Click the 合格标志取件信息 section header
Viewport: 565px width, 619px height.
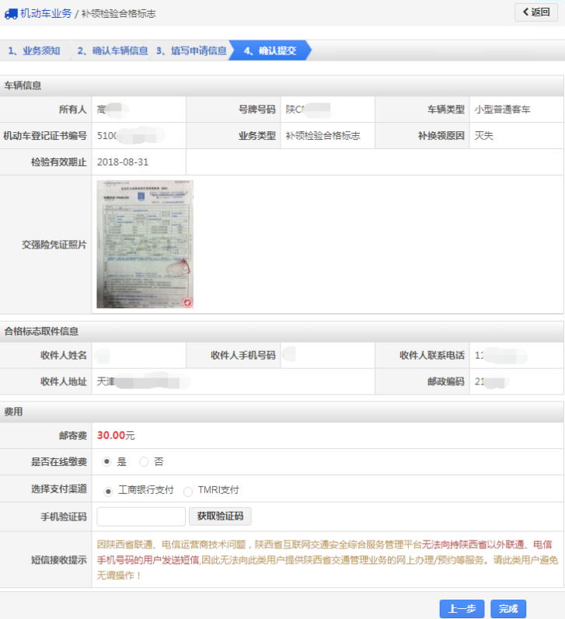click(x=41, y=332)
